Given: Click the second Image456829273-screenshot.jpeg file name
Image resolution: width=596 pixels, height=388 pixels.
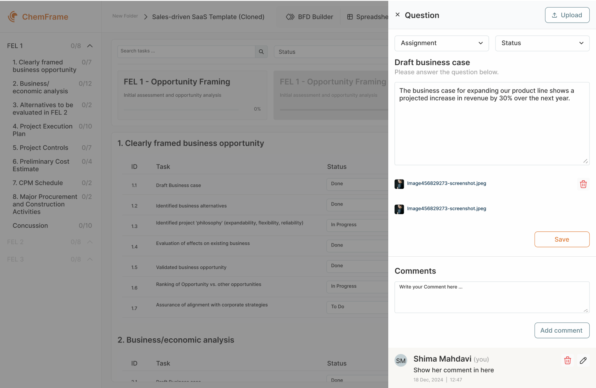Looking at the screenshot, I should [x=447, y=208].
